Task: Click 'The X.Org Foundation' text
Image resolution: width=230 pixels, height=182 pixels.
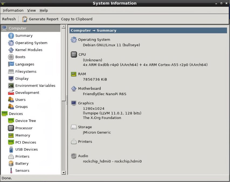Action: click(x=102, y=118)
